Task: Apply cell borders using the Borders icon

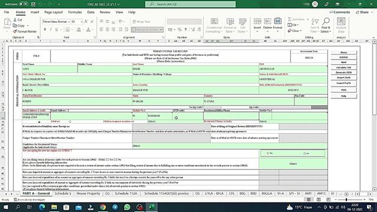Action: (68, 29)
